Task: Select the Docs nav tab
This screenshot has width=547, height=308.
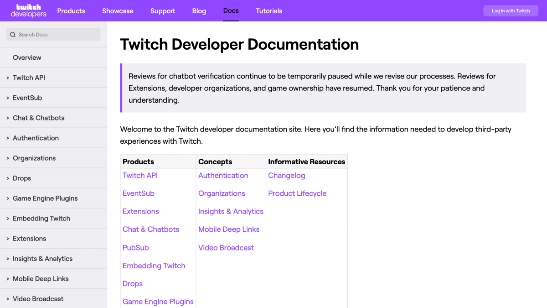Action: 231,10
